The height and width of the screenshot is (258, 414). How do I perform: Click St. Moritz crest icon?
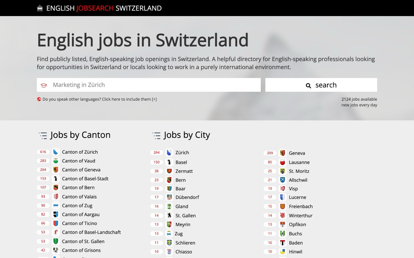283,171
